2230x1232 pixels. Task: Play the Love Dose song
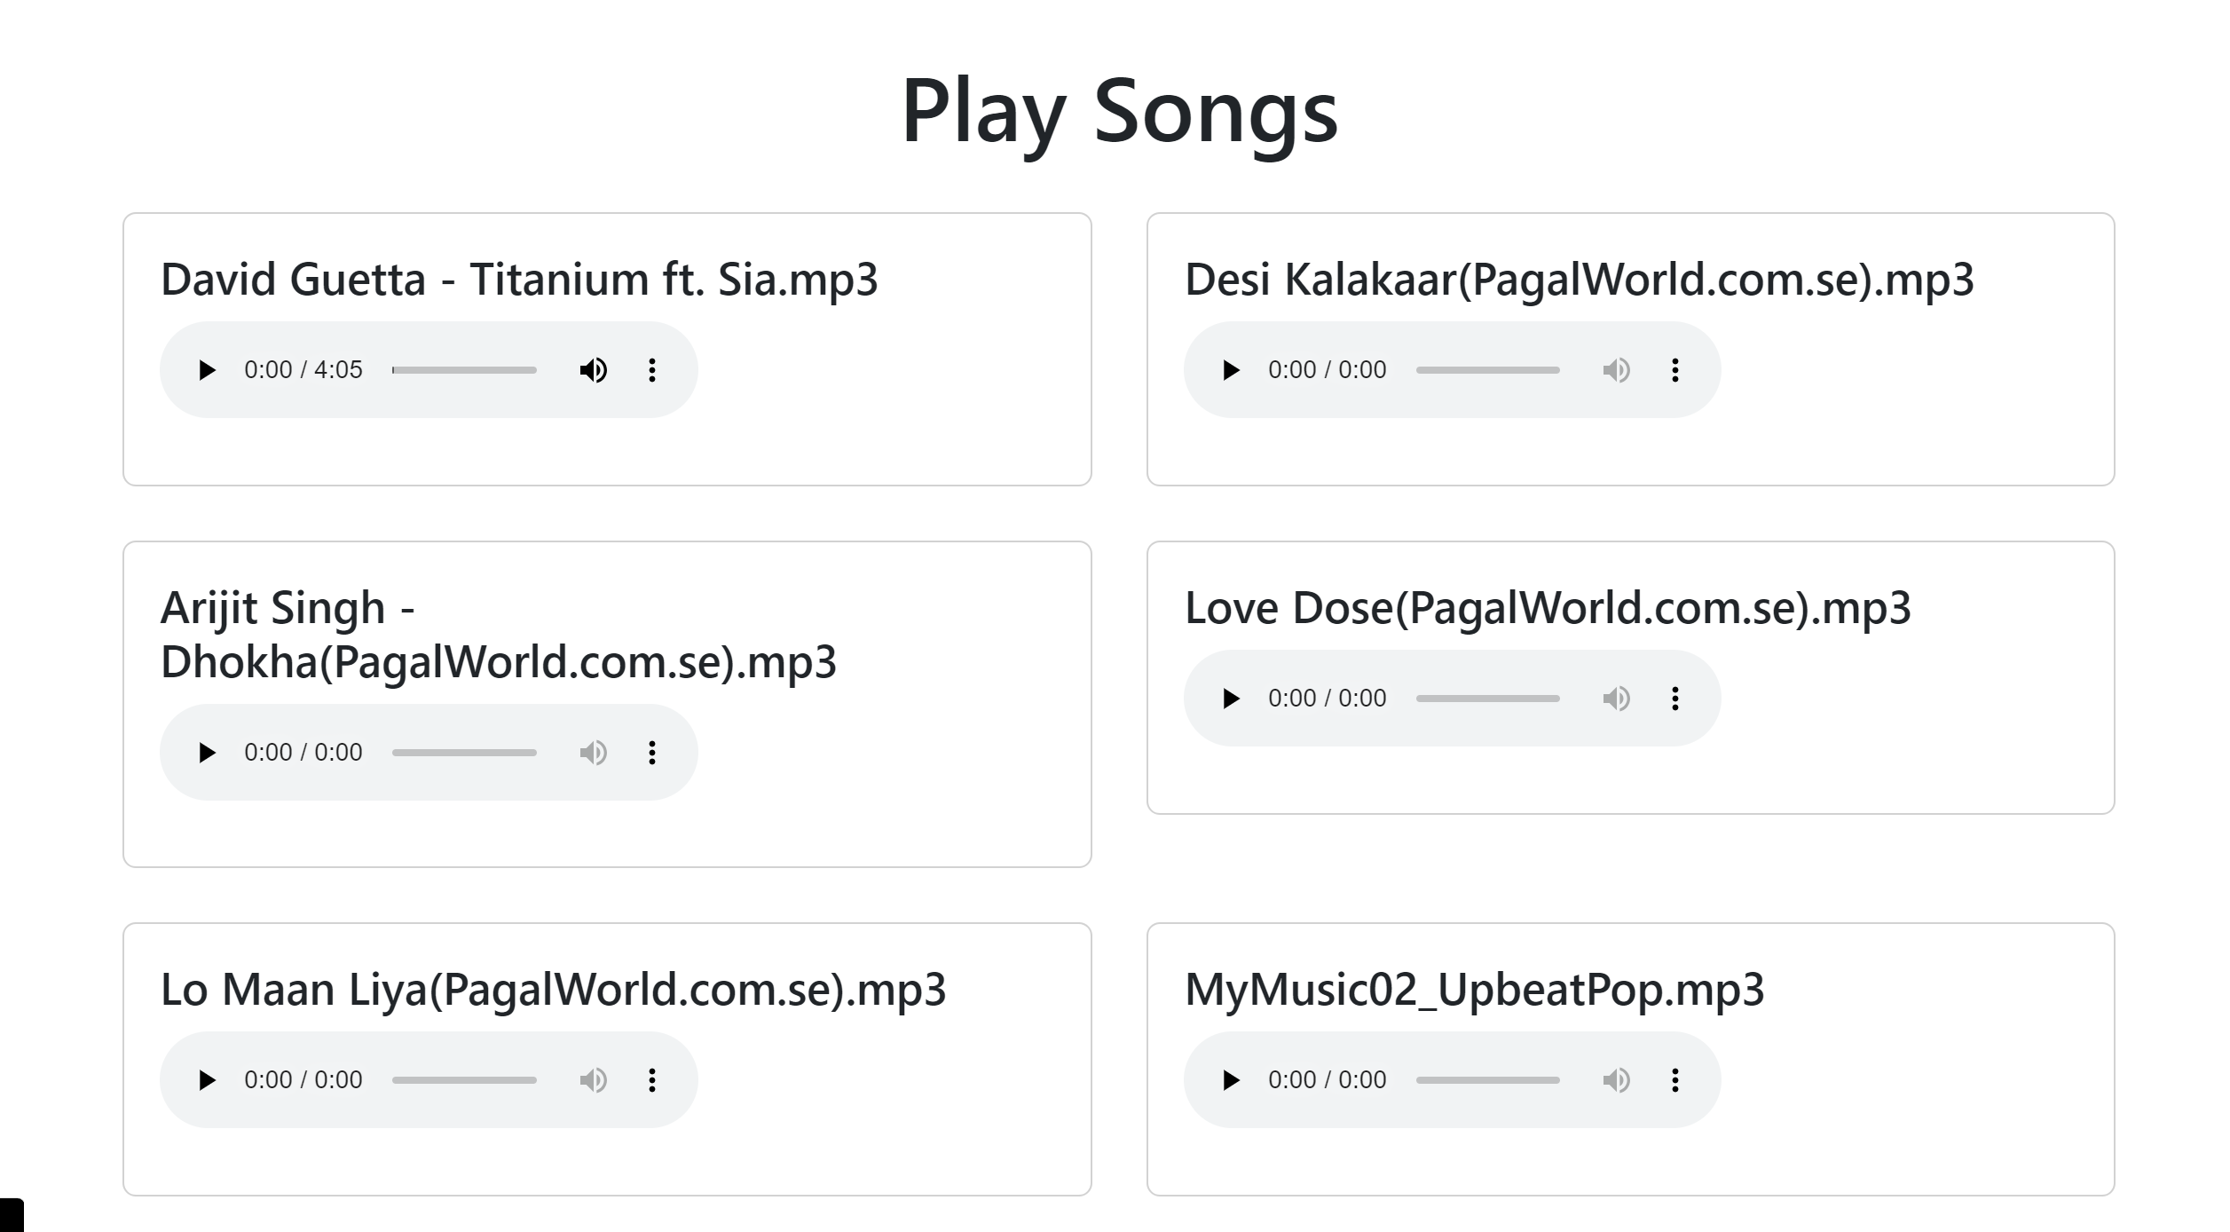tap(1231, 699)
